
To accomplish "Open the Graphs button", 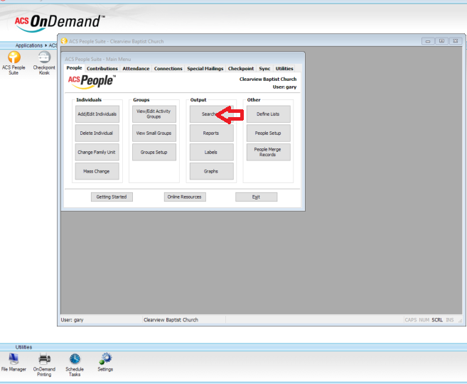I will coord(211,171).
